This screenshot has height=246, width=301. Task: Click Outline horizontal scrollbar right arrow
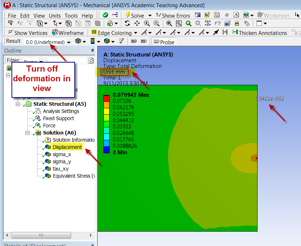pos(91,235)
